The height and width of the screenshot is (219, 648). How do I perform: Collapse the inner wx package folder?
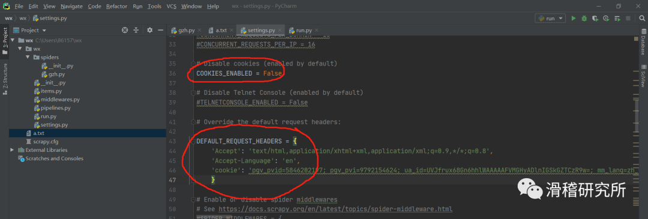20,49
